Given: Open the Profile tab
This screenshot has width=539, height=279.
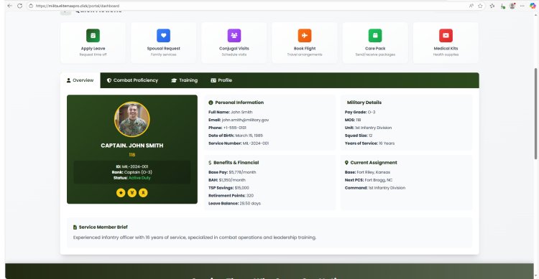Looking at the screenshot, I should [221, 80].
